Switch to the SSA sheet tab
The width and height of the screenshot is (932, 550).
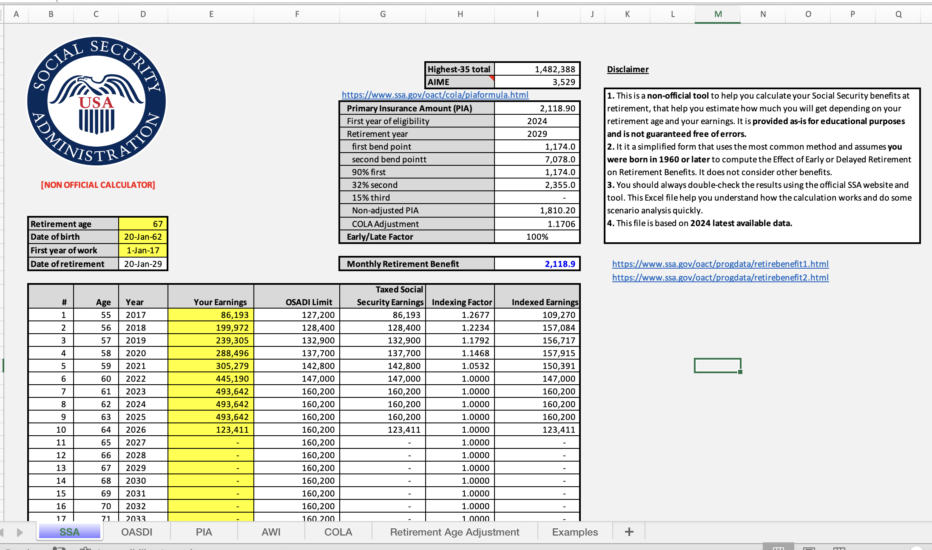coord(70,532)
